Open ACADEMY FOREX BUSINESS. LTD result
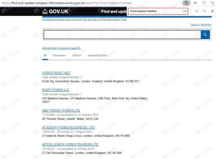Image resolution: width=216 pixels, height=159 pixels. pos(68,127)
